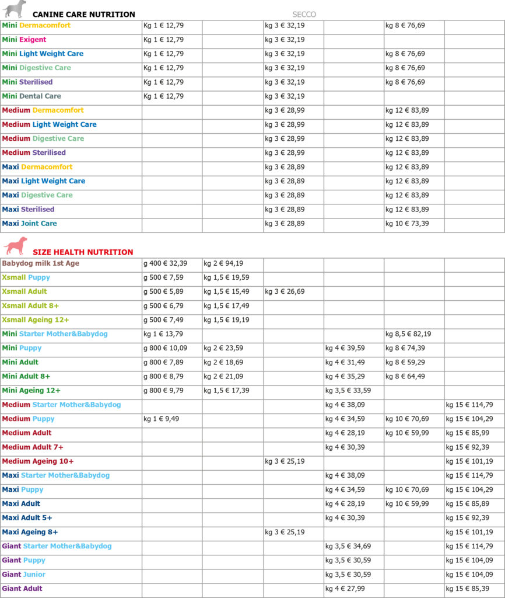Click the Medium Dermacomfort product name
505x598 pixels.
43,110
